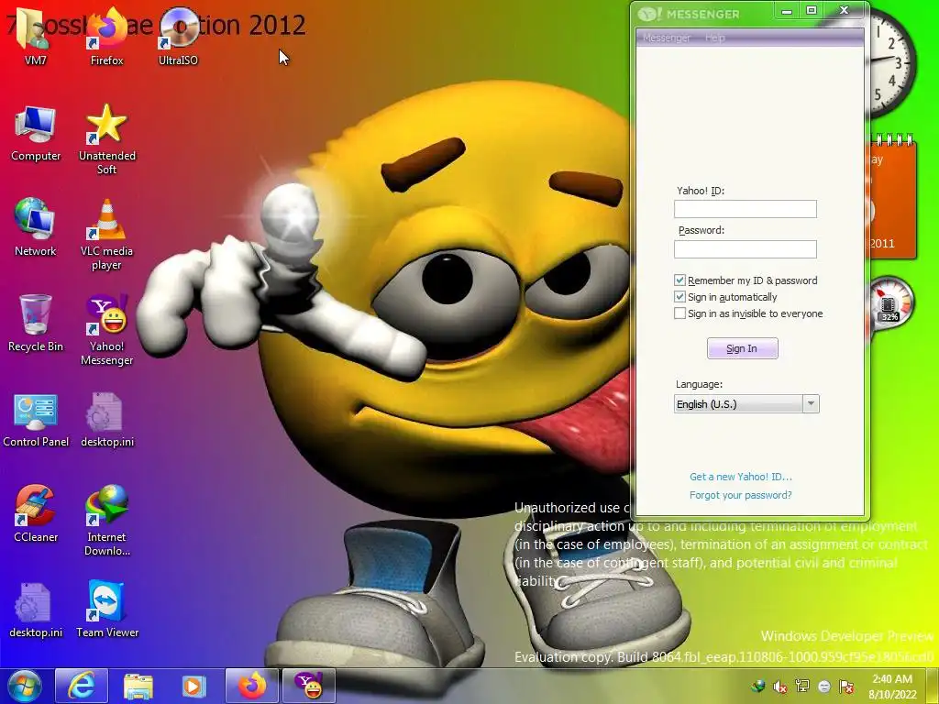Open Windows Media Player taskbar icon
This screenshot has width=939, height=704.
(x=193, y=686)
